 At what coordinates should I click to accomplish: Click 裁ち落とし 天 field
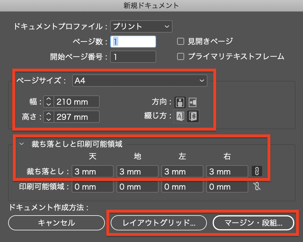coord(93,171)
